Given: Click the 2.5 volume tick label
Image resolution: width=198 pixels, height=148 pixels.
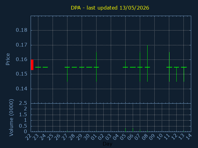Looking at the screenshot, I should (23, 103).
